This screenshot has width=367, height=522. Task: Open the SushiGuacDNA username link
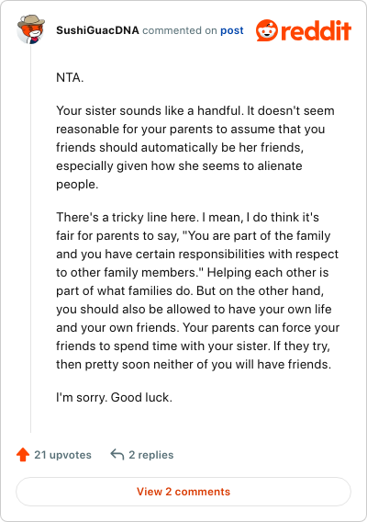pos(97,30)
